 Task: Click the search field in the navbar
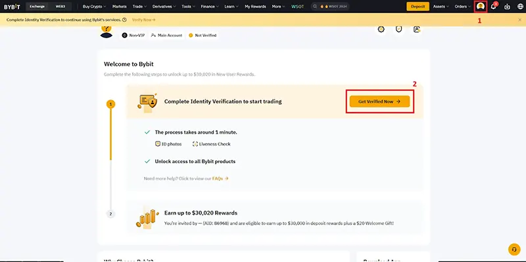click(x=330, y=7)
